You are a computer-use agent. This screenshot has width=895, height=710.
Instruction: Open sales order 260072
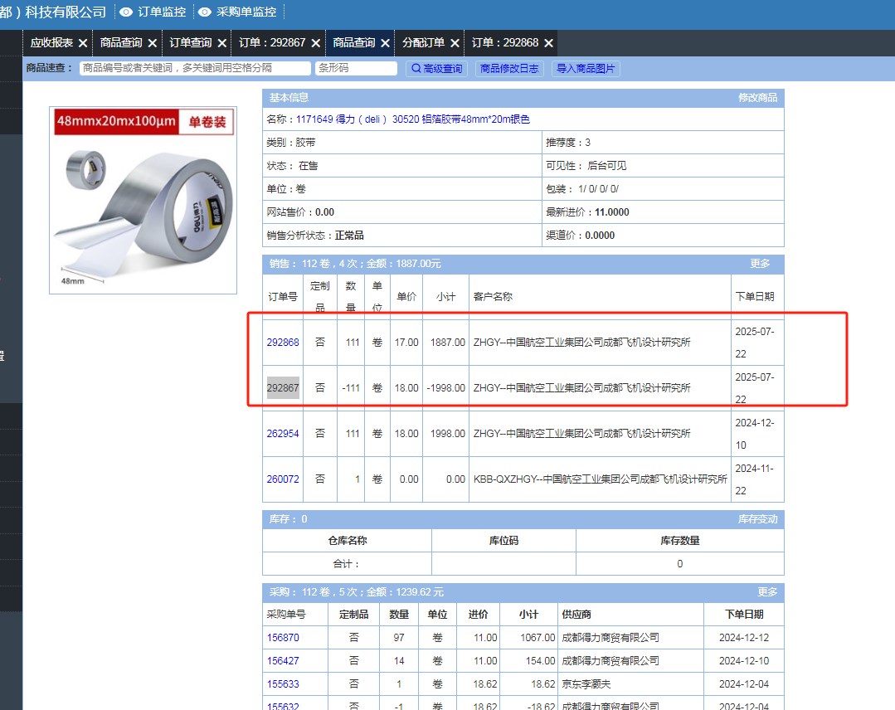[283, 479]
